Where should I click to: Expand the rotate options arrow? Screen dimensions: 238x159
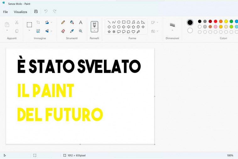[x=51, y=22]
